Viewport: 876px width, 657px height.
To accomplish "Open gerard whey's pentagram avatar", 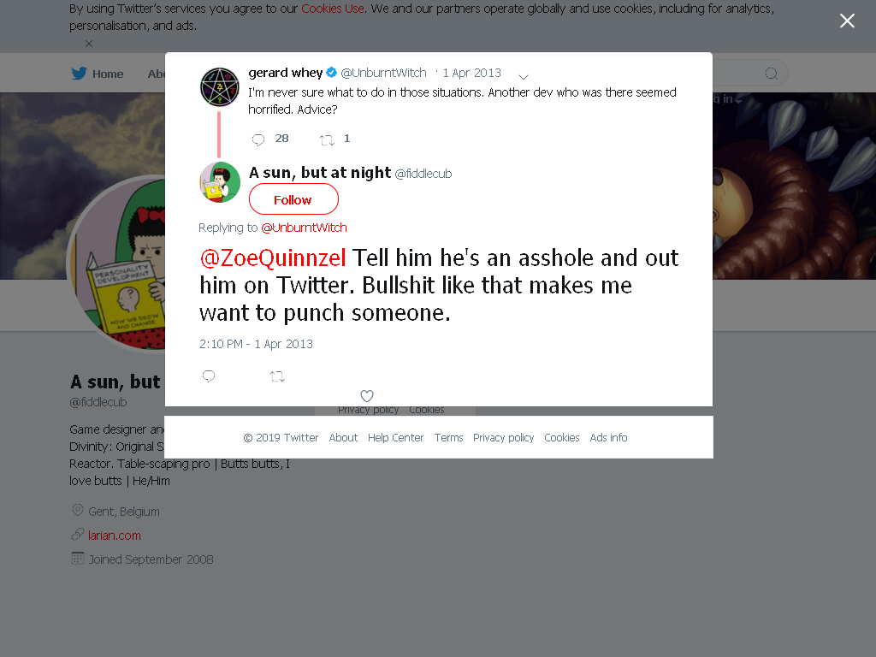I will click(220, 86).
